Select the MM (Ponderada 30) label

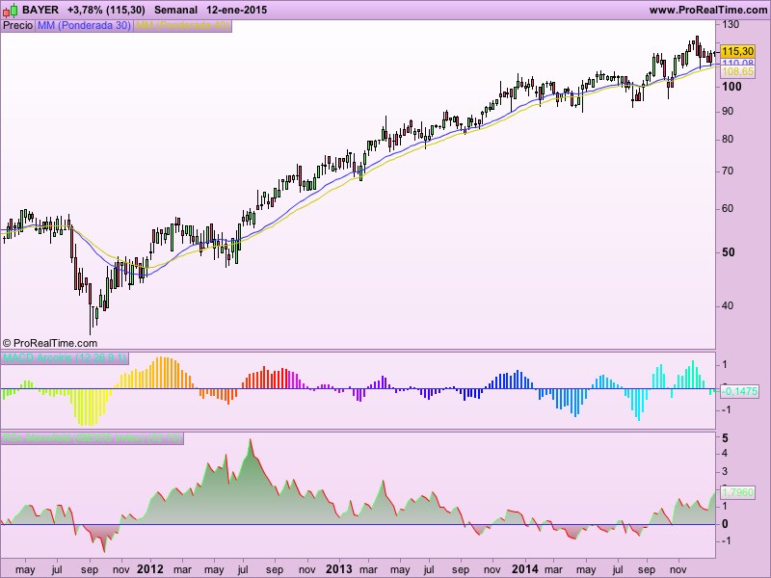[84, 26]
